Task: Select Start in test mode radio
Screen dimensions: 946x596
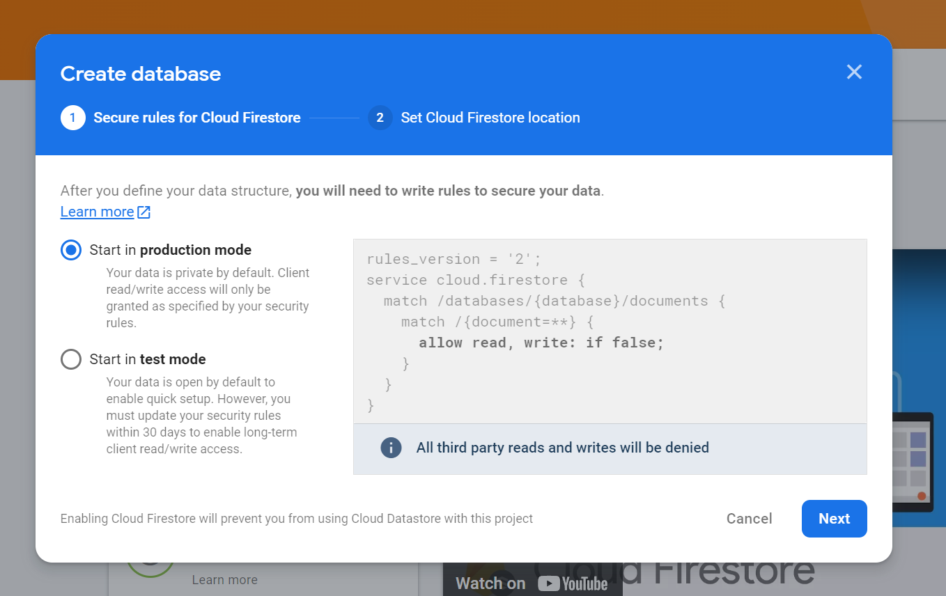Action: tap(71, 359)
